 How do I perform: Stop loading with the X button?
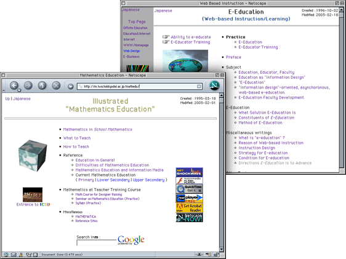pyautogui.click(x=56, y=86)
